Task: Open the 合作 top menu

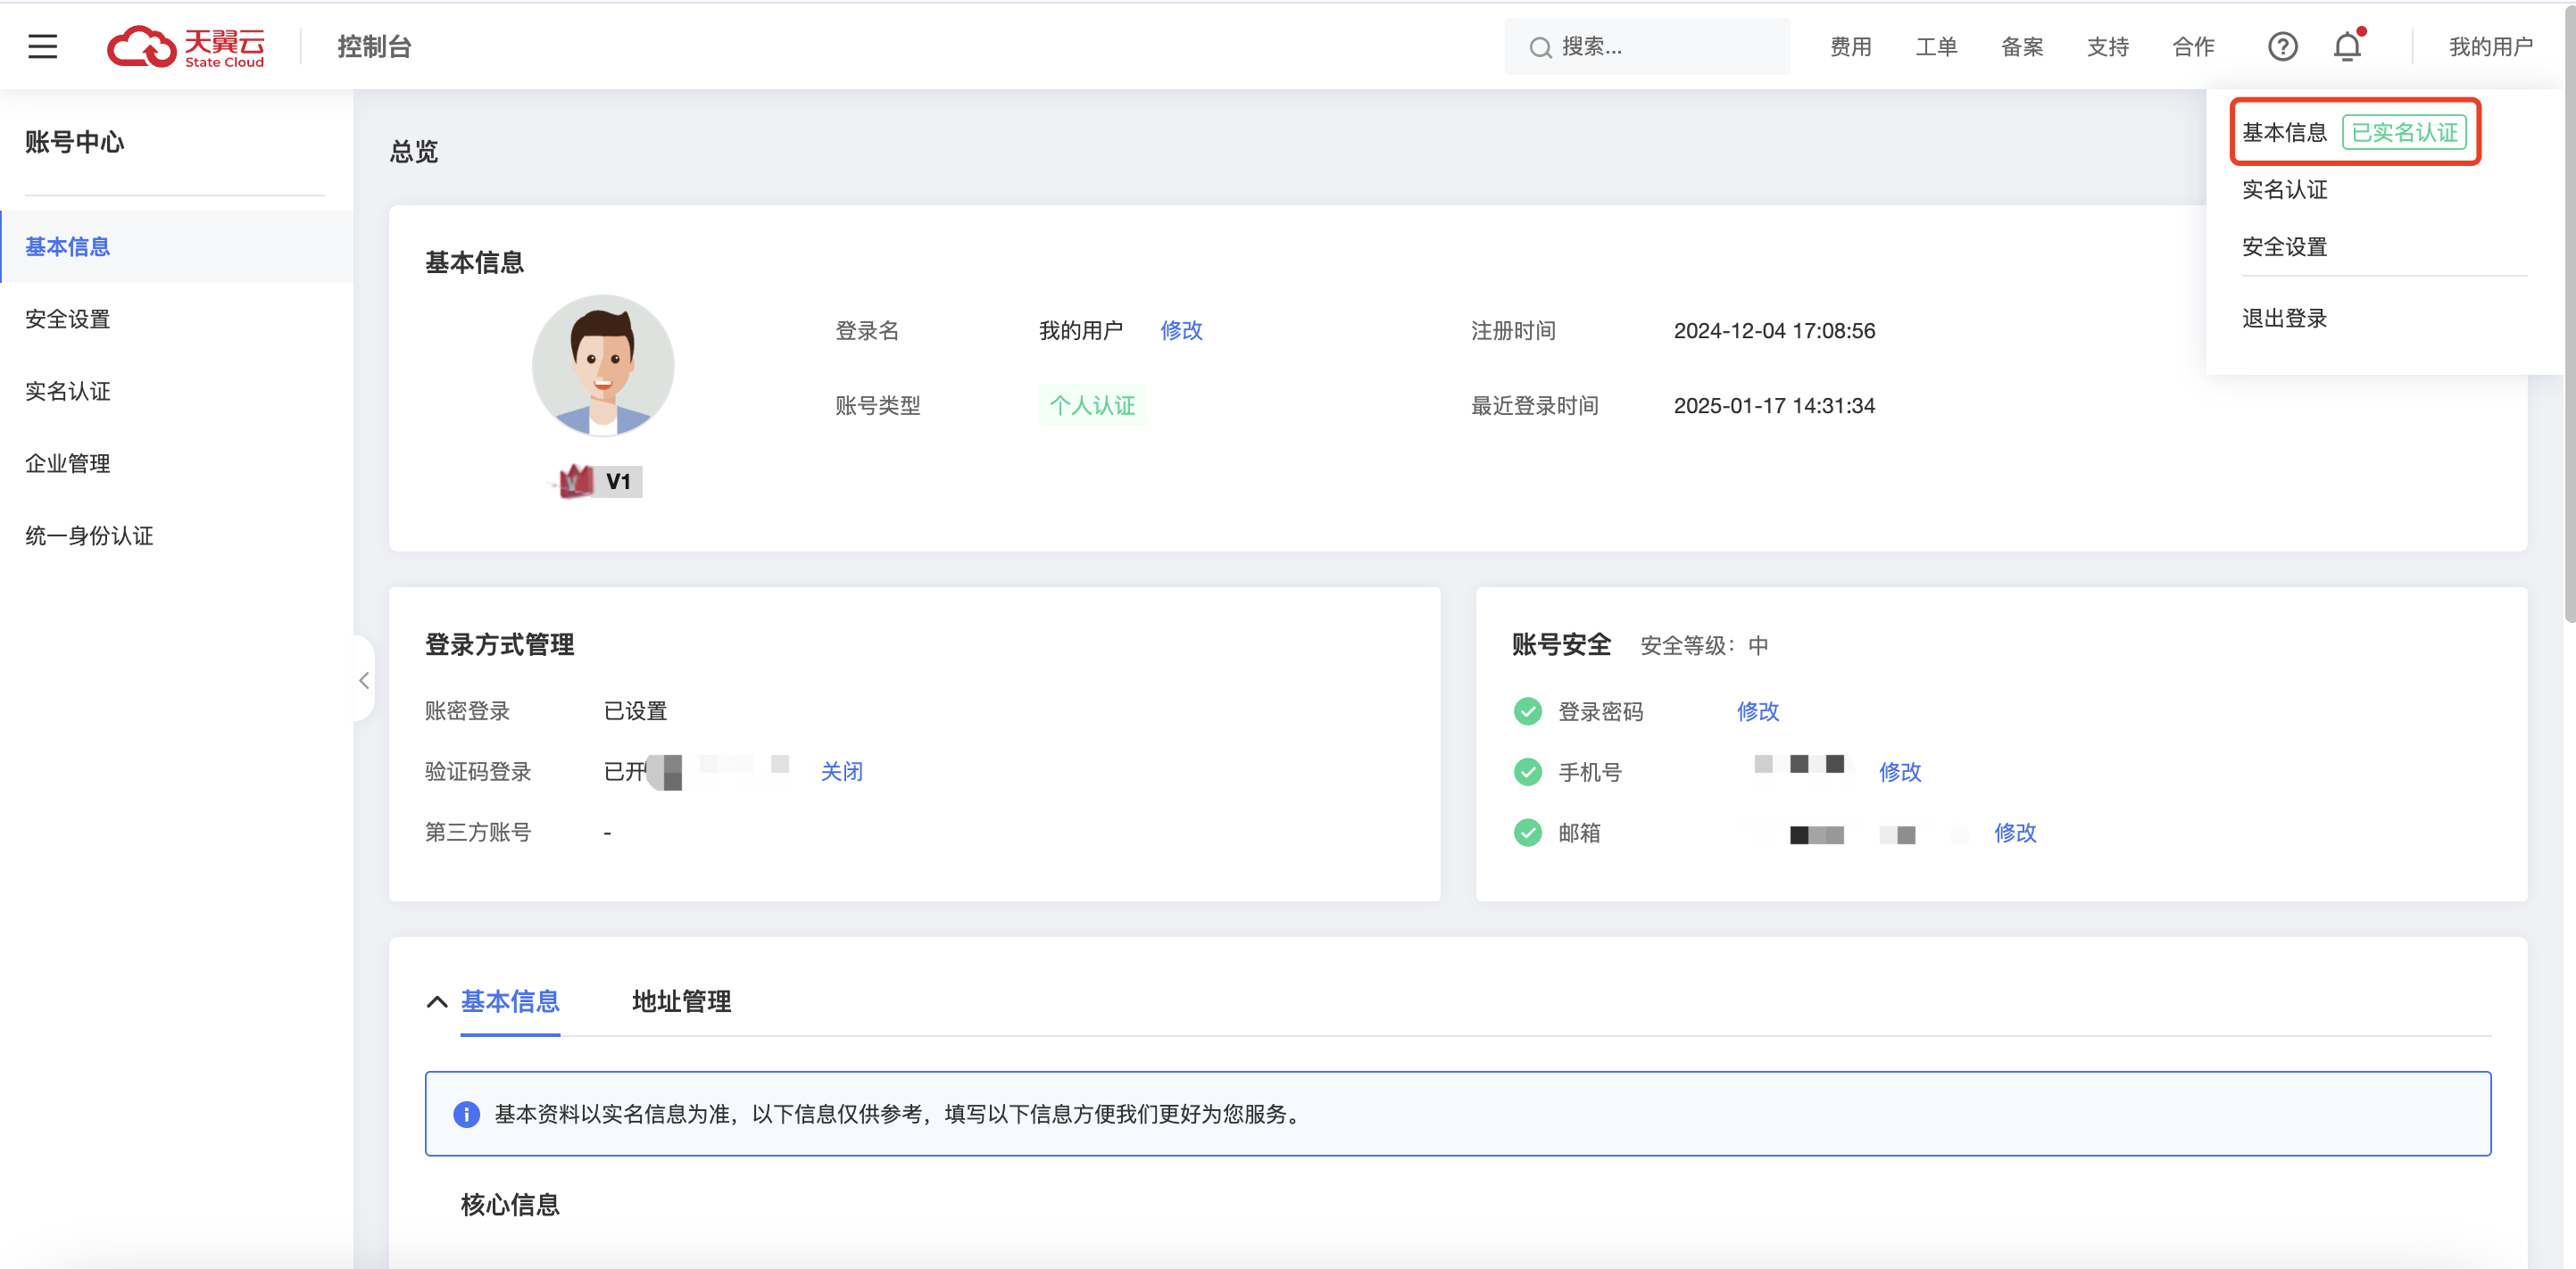Action: click(2193, 46)
